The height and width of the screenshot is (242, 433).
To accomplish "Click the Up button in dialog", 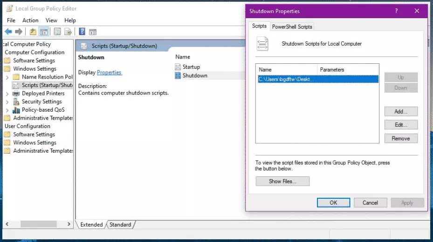I will pos(401,77).
